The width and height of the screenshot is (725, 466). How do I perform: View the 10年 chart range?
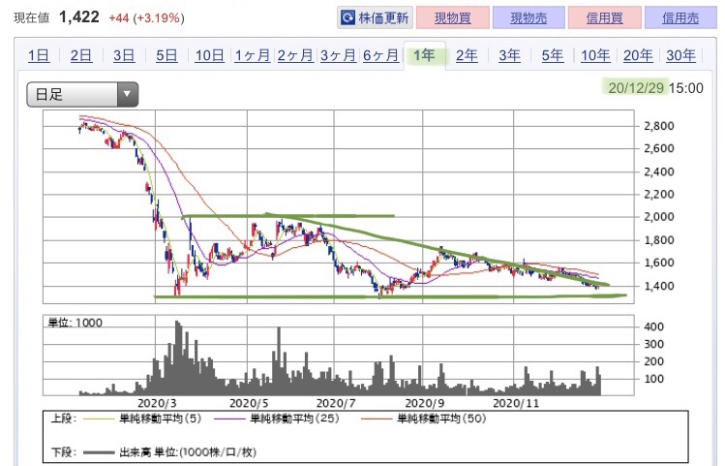point(594,56)
